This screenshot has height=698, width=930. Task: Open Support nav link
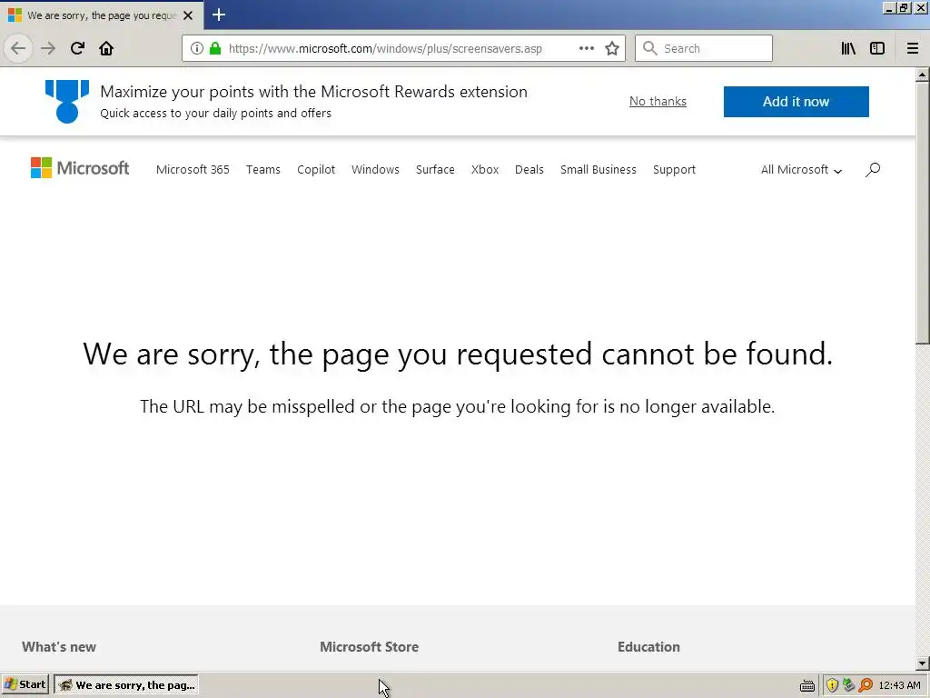tap(675, 170)
